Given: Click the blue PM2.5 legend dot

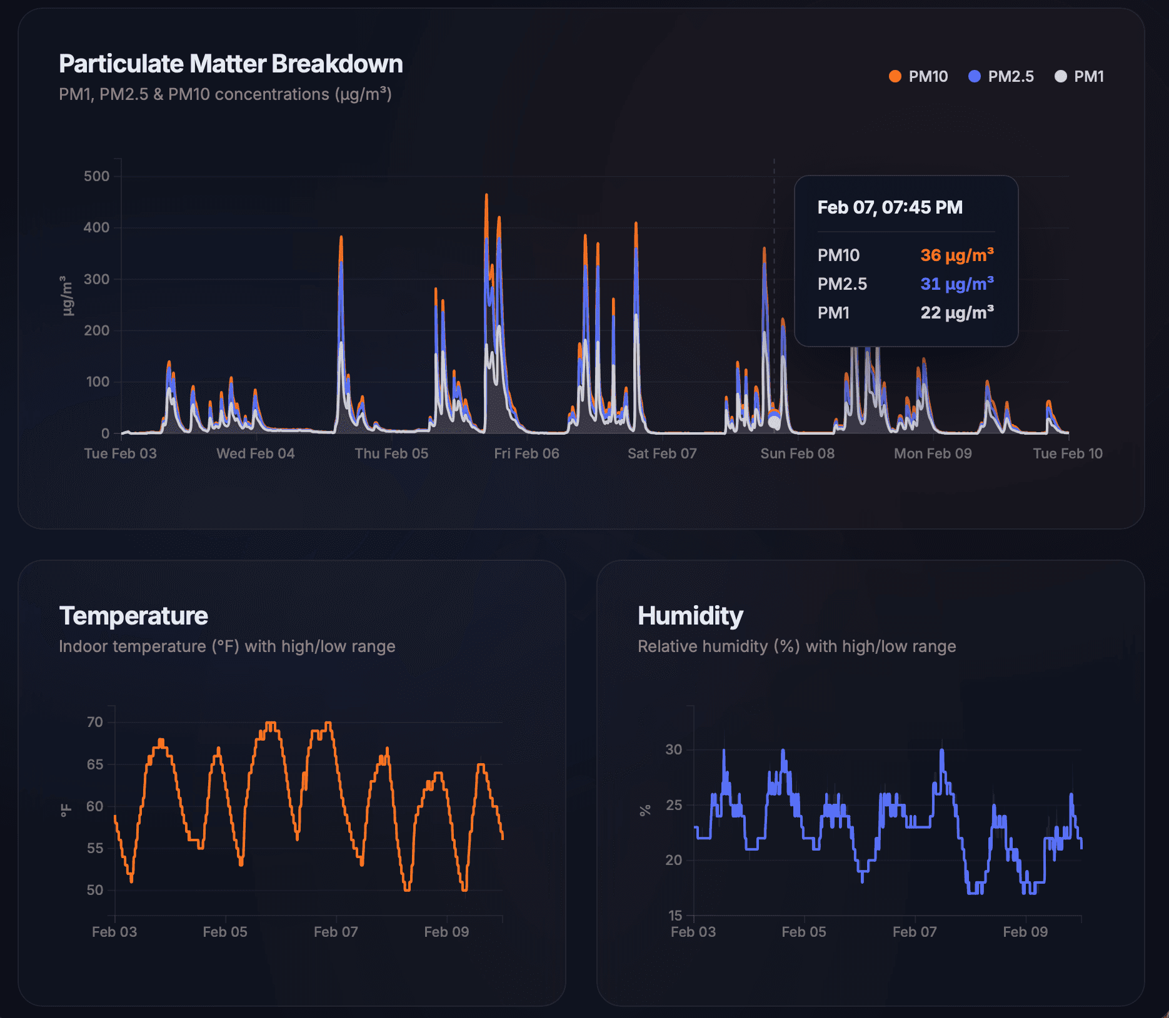Looking at the screenshot, I should click(x=974, y=76).
